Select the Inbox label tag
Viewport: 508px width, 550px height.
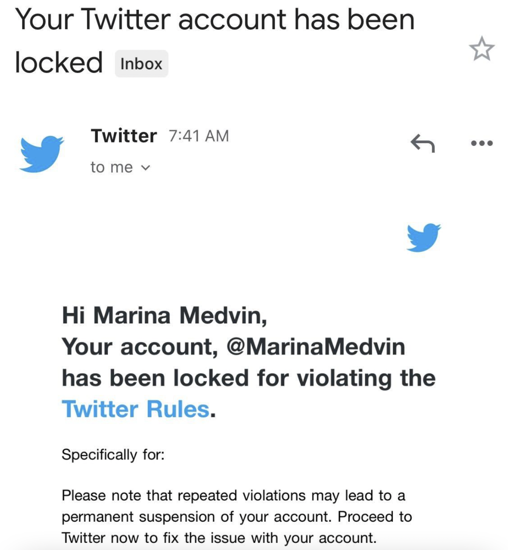pos(142,63)
